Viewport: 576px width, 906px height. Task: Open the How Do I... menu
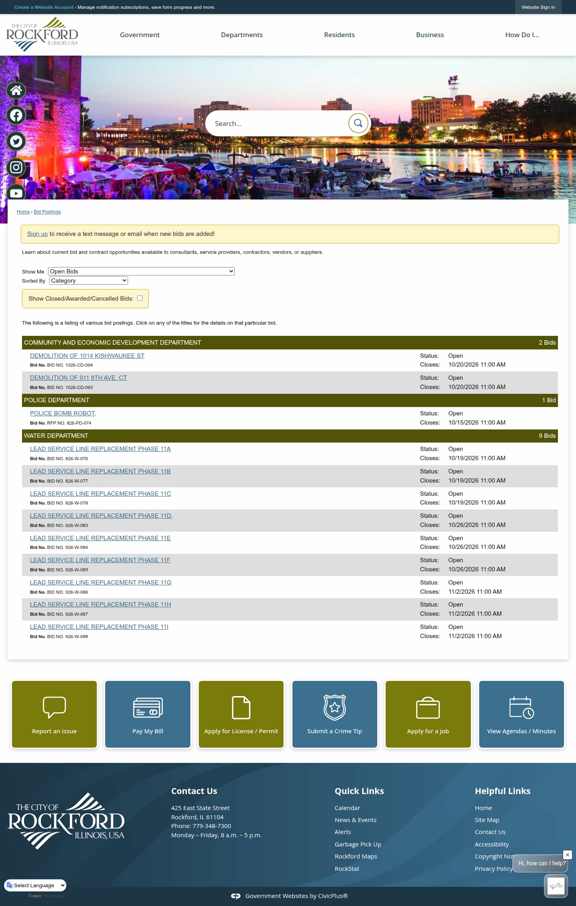tap(522, 35)
